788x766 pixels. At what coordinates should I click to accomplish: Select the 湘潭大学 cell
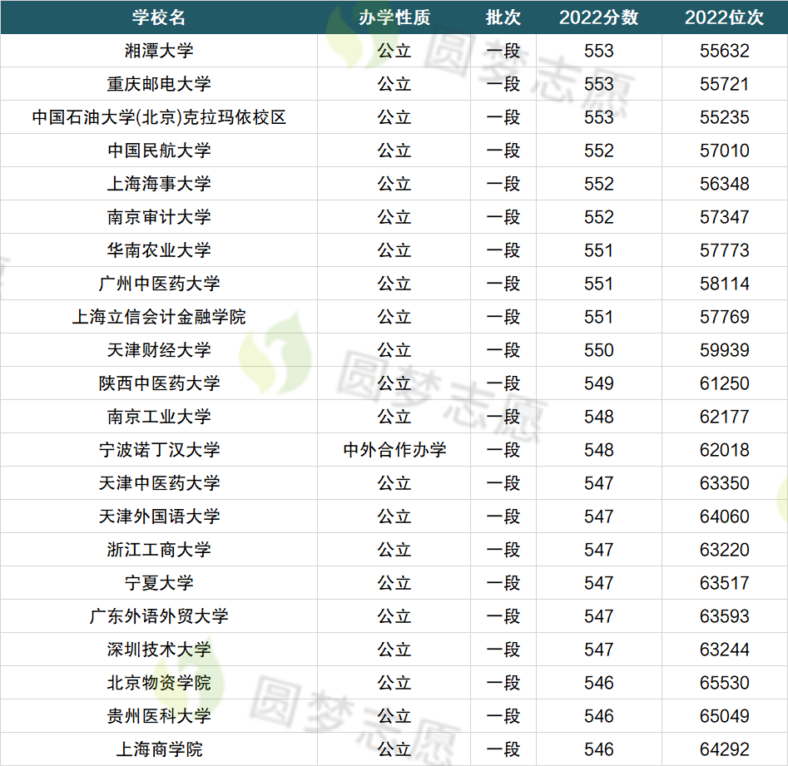coord(159,51)
